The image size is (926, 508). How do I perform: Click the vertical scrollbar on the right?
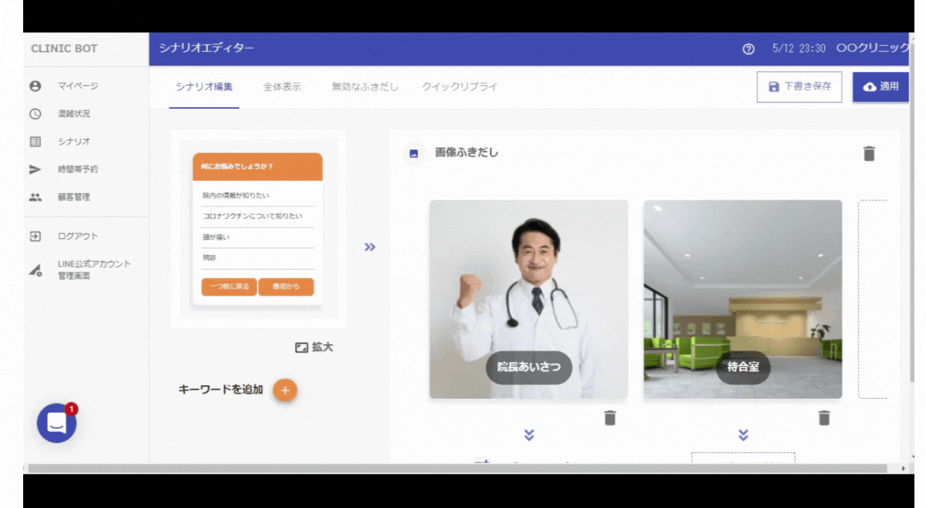click(x=911, y=212)
